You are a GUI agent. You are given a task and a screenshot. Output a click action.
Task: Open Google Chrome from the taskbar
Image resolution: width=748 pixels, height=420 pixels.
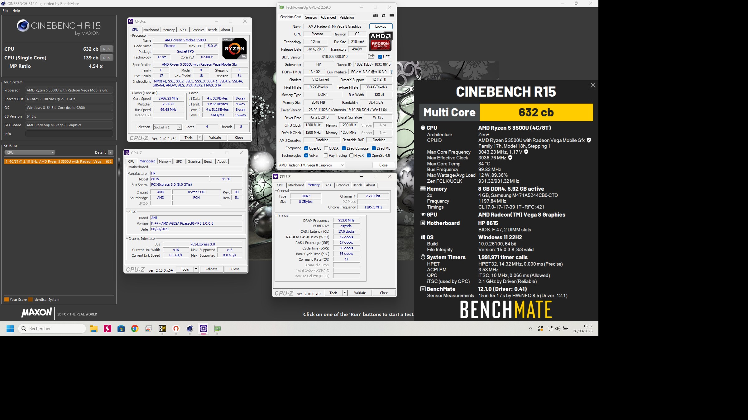click(x=135, y=329)
